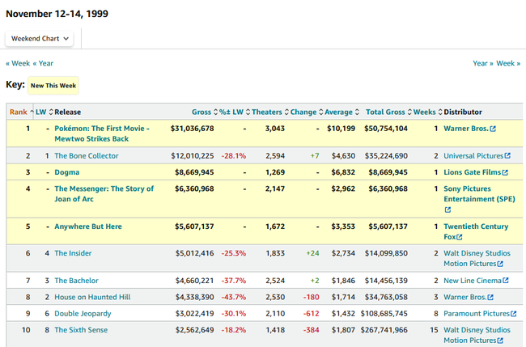The height and width of the screenshot is (347, 526).
Task: Click Sony Pictures Entertainment (SPE) link
Action: pos(479,194)
